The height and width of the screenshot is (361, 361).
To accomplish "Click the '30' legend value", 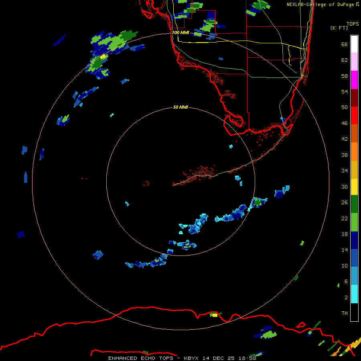I will [x=345, y=187].
